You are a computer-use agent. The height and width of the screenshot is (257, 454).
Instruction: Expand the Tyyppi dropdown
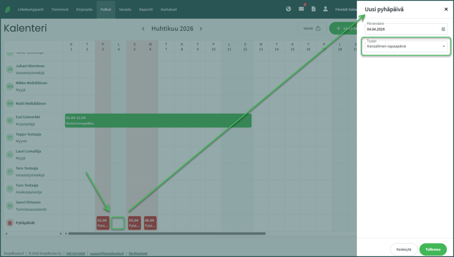443,47
